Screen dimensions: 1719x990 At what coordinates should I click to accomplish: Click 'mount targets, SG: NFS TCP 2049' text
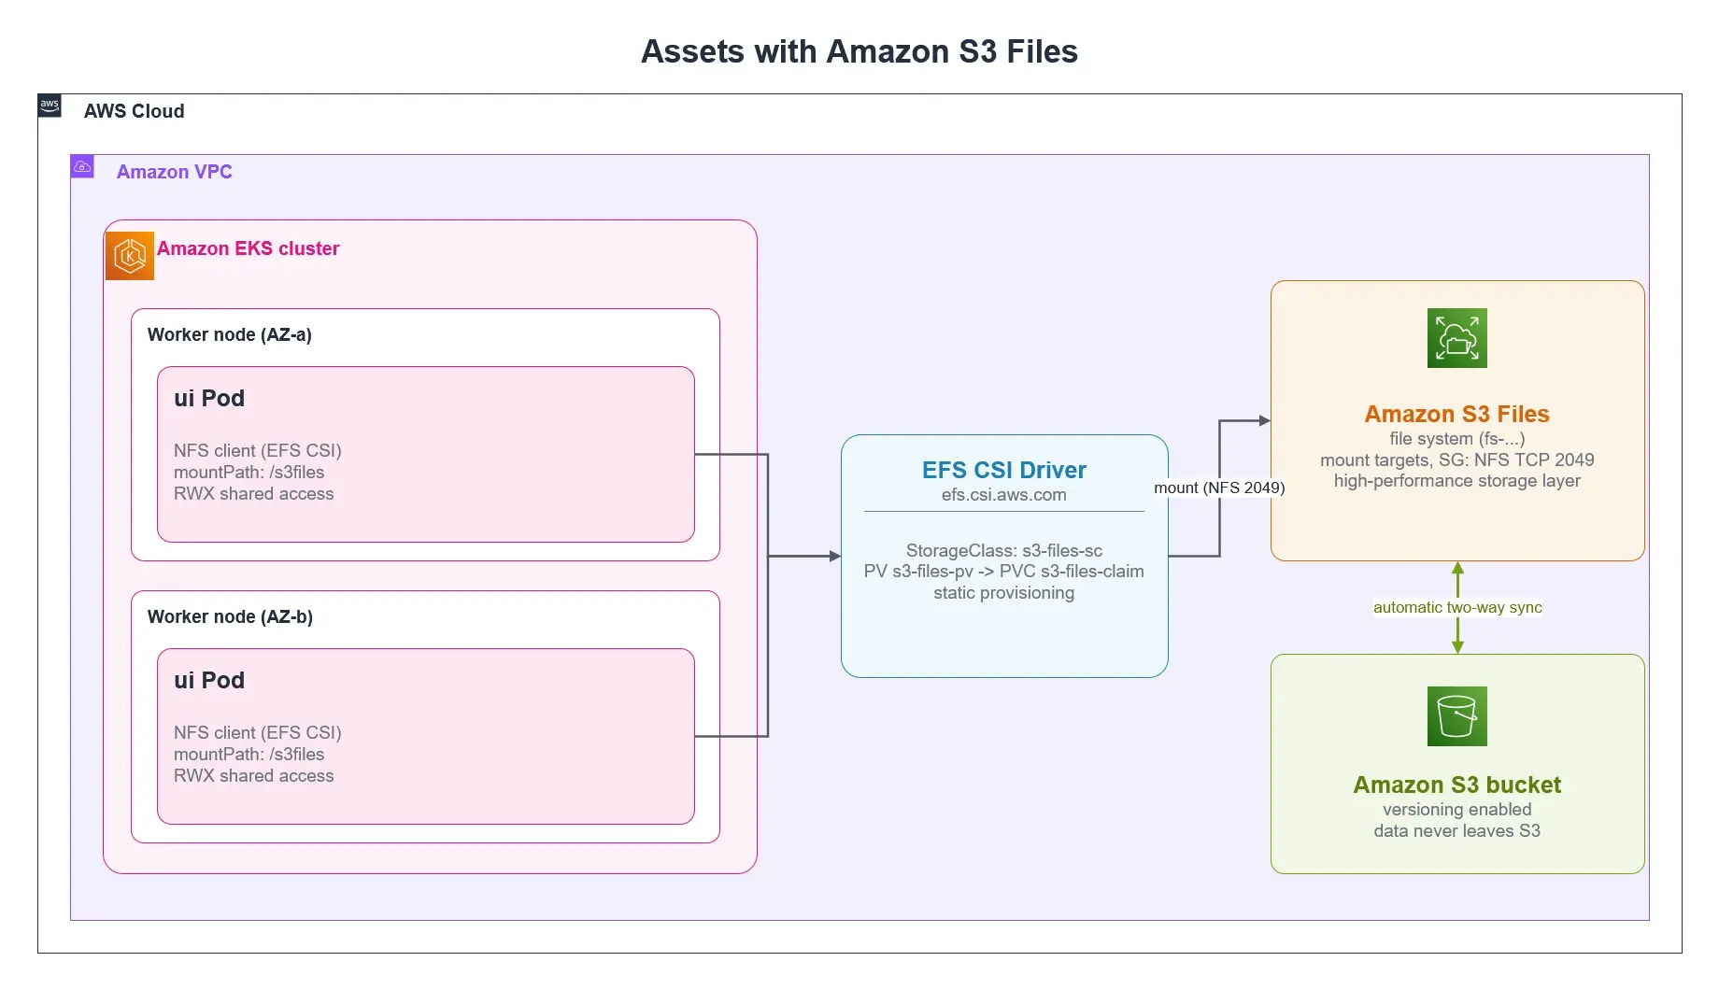1457,460
